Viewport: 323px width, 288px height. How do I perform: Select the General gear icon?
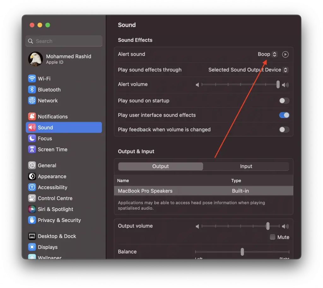point(32,165)
